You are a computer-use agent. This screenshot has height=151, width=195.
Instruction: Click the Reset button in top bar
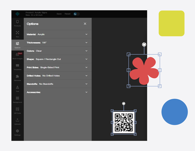coord(68,14)
